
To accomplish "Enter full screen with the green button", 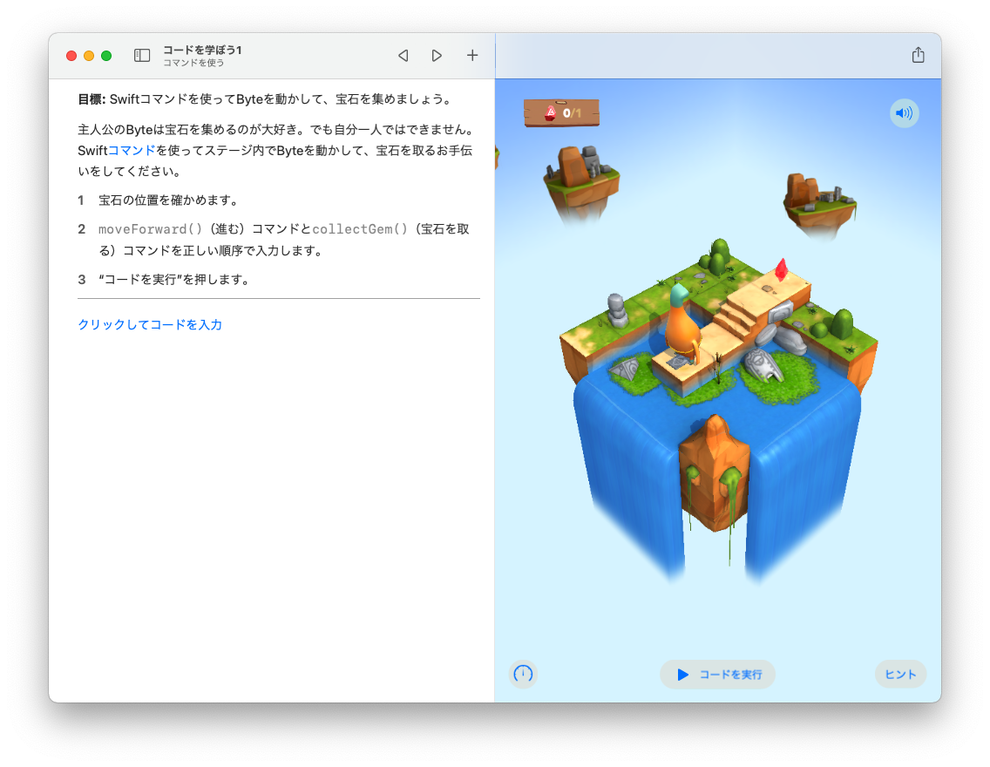I will point(105,55).
